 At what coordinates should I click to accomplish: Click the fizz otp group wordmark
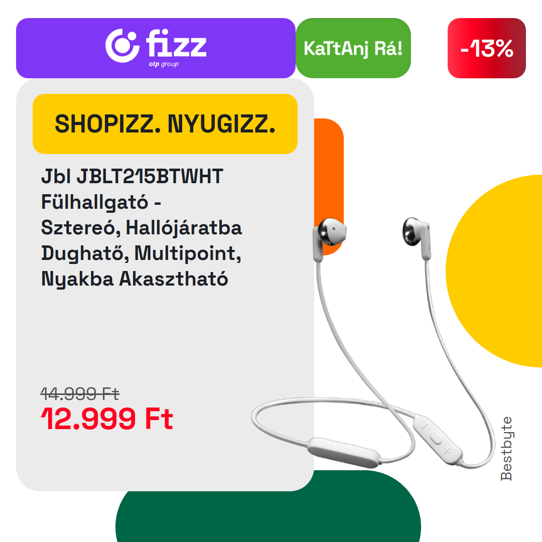(x=176, y=48)
